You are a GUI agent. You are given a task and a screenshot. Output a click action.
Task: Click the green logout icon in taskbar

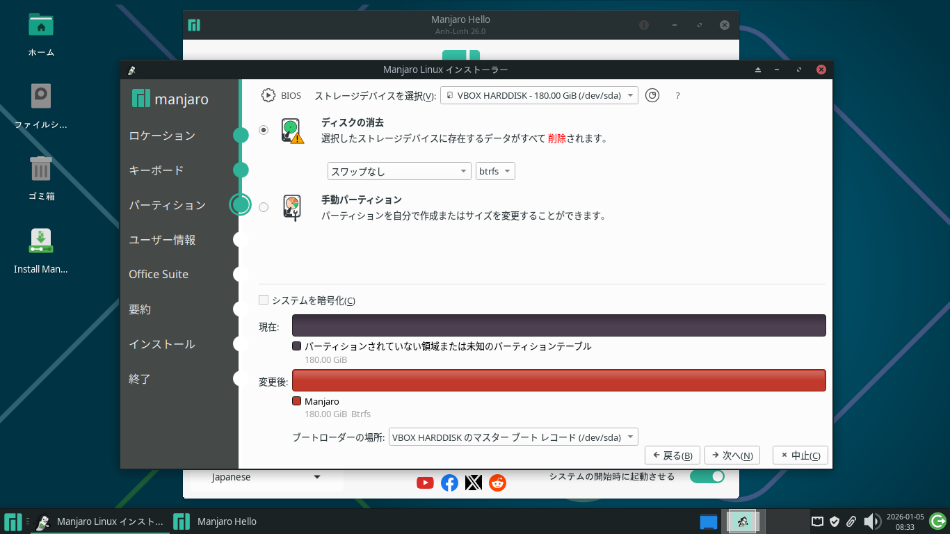click(x=937, y=521)
